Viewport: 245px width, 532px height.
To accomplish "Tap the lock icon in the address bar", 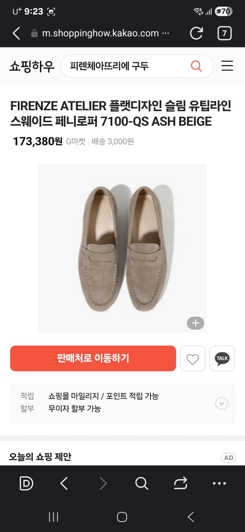I will pyautogui.click(x=34, y=33).
